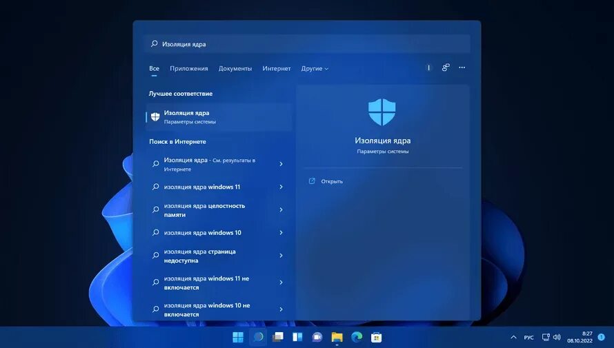Click the Открыть external-link icon
This screenshot has width=614, height=348.
[x=312, y=181]
